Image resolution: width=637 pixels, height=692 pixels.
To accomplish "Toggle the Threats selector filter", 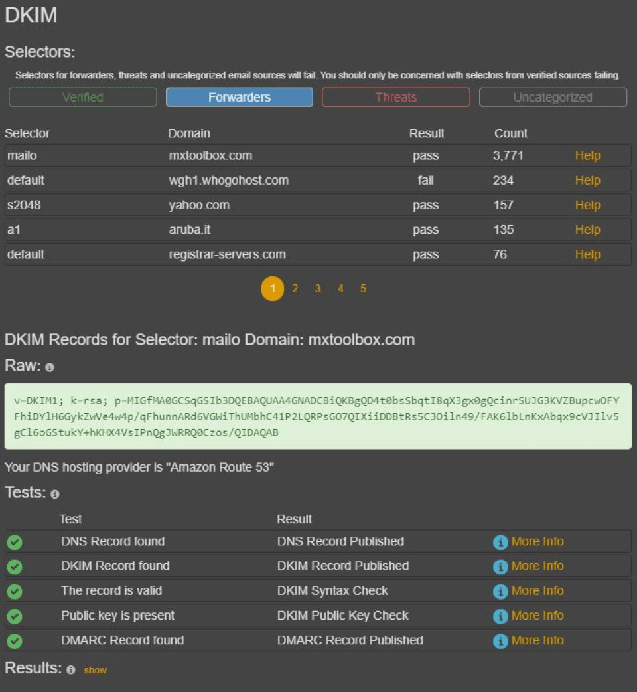I will (x=396, y=97).
